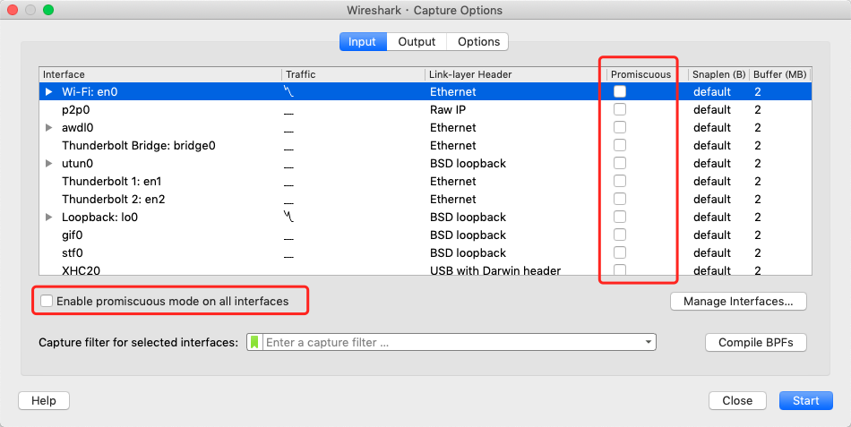Toggle promiscuous checkbox for Thunderbolt Bridge: bridge0
Image resolution: width=851 pixels, height=427 pixels.
[x=620, y=145]
